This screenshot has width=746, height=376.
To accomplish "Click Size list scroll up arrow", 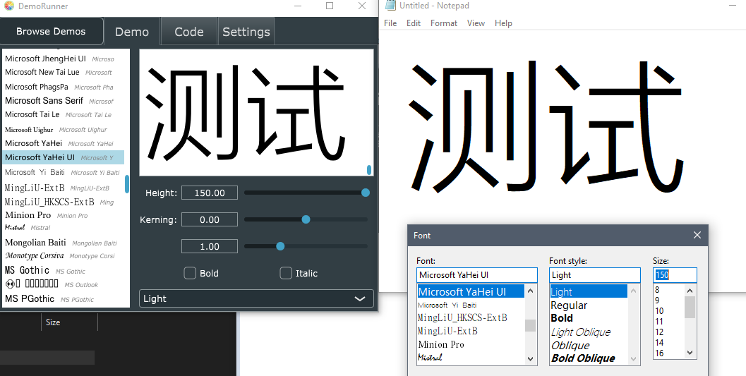I will [x=690, y=290].
